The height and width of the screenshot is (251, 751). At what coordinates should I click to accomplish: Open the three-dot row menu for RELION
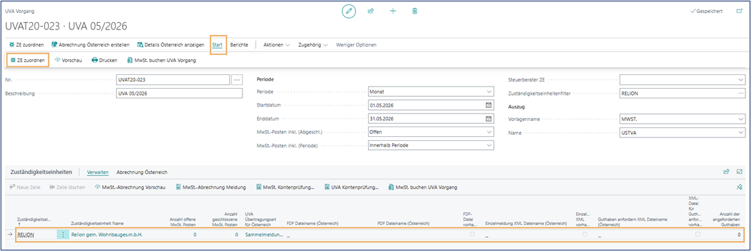point(63,234)
